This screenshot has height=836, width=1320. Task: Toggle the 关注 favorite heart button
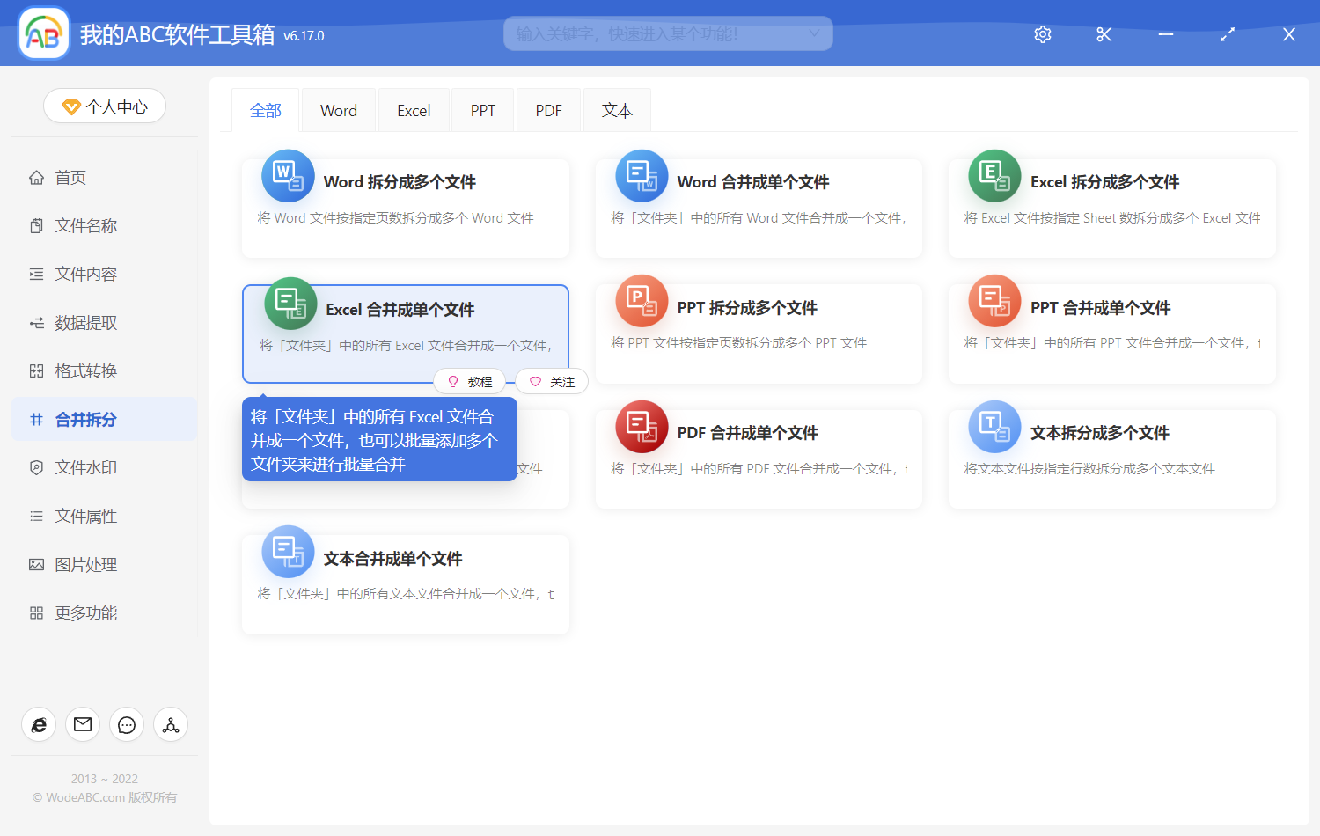552,382
